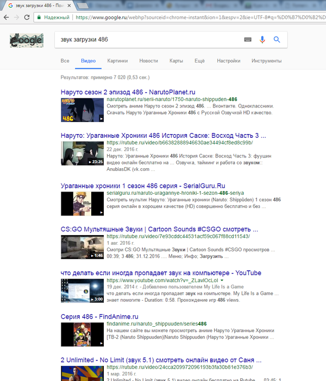326x381 pixels.
Task: Select the Все results tab
Action: 65,61
